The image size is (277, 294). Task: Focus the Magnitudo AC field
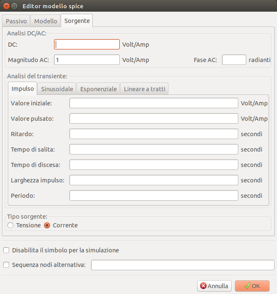87,60
